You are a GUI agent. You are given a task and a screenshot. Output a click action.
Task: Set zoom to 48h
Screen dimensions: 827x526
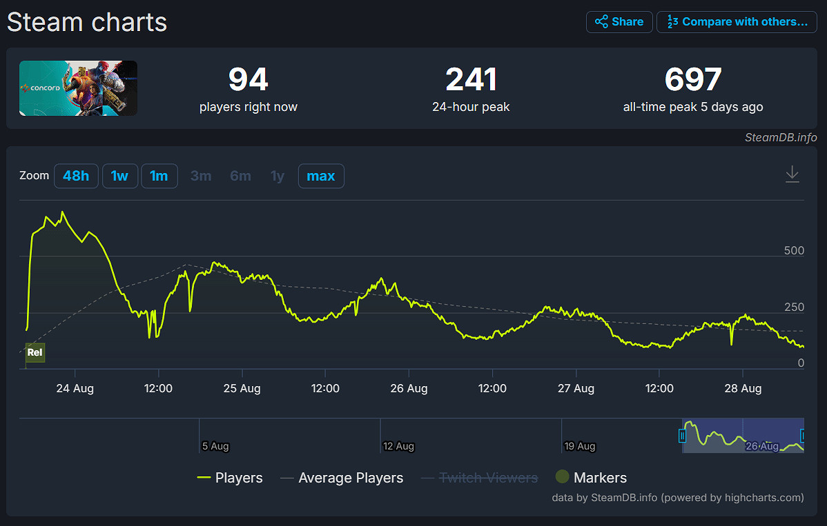[x=76, y=176]
